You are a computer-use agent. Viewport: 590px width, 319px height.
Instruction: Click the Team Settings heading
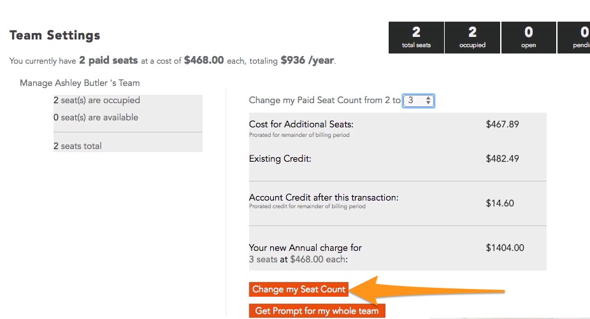55,36
